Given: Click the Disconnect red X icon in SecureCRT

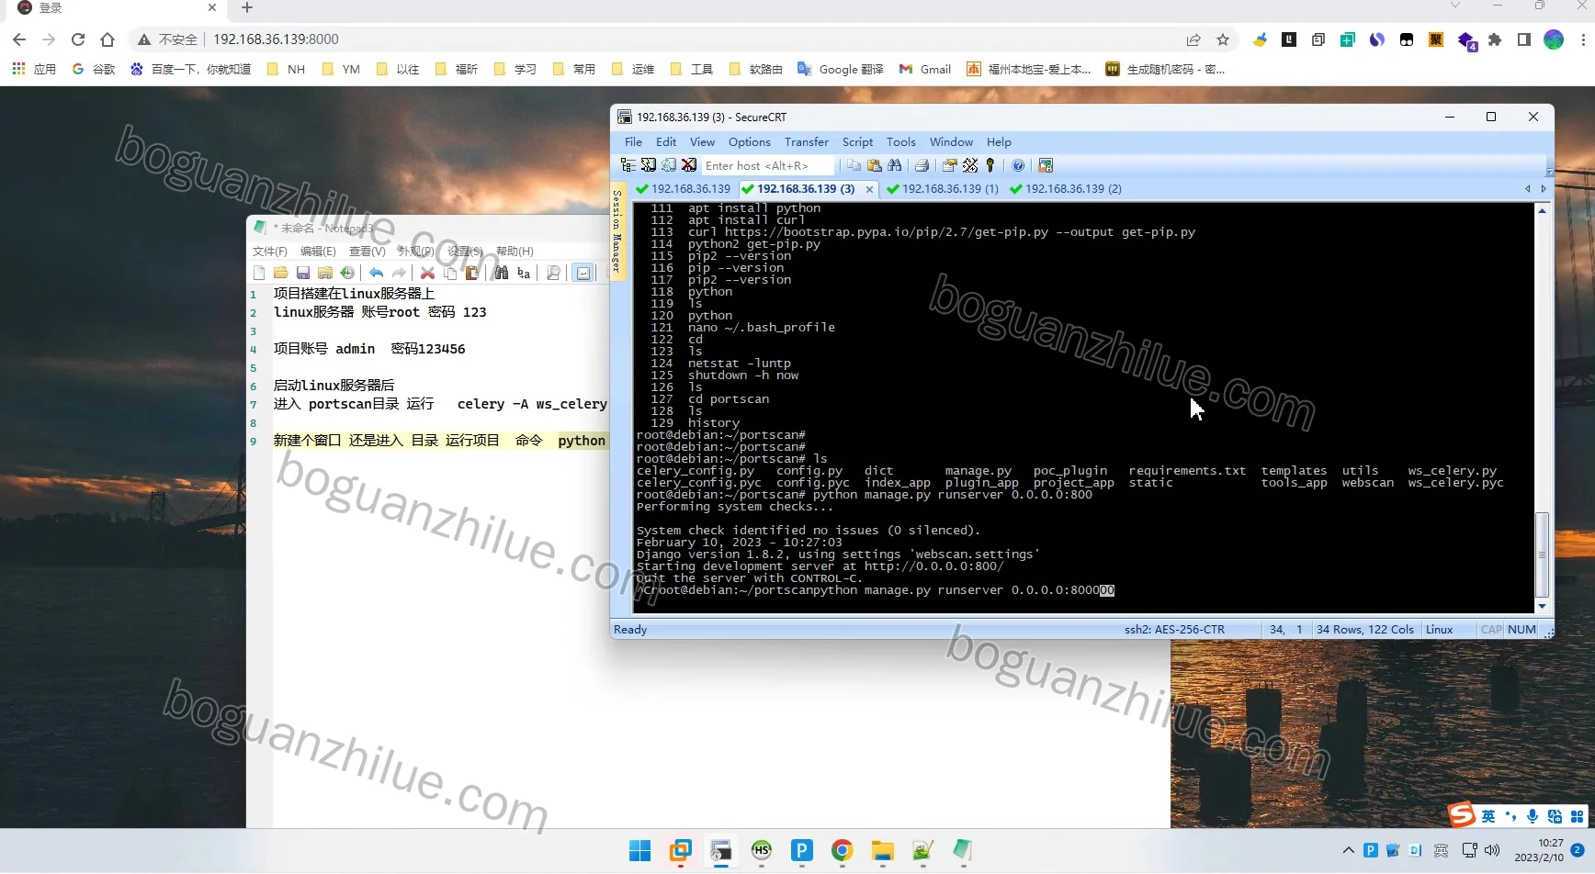Looking at the screenshot, I should tap(689, 165).
